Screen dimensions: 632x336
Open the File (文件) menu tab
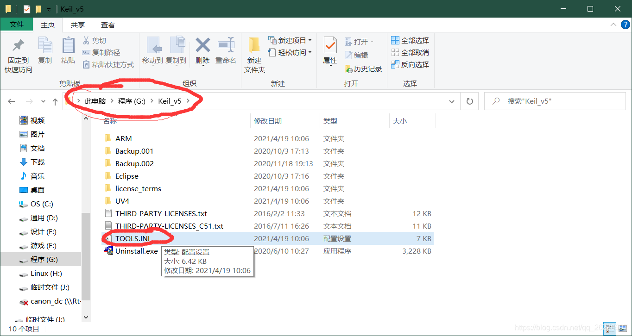pos(17,25)
